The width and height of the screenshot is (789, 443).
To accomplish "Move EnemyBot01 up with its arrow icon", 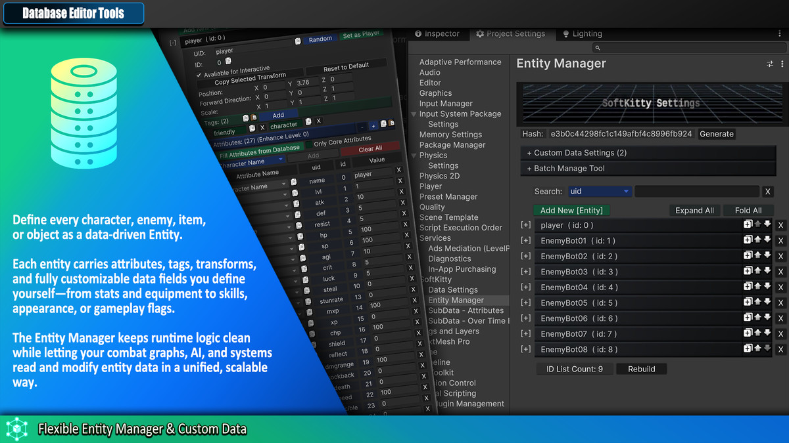I will point(756,240).
